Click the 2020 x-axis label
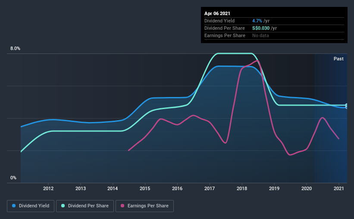Image resolution: width=354 pixels, height=219 pixels. (307, 188)
